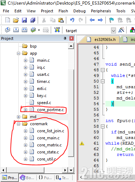The width and height of the screenshot is (135, 182).
Task: Click the Redo arrow icon
Action: click(81, 20)
